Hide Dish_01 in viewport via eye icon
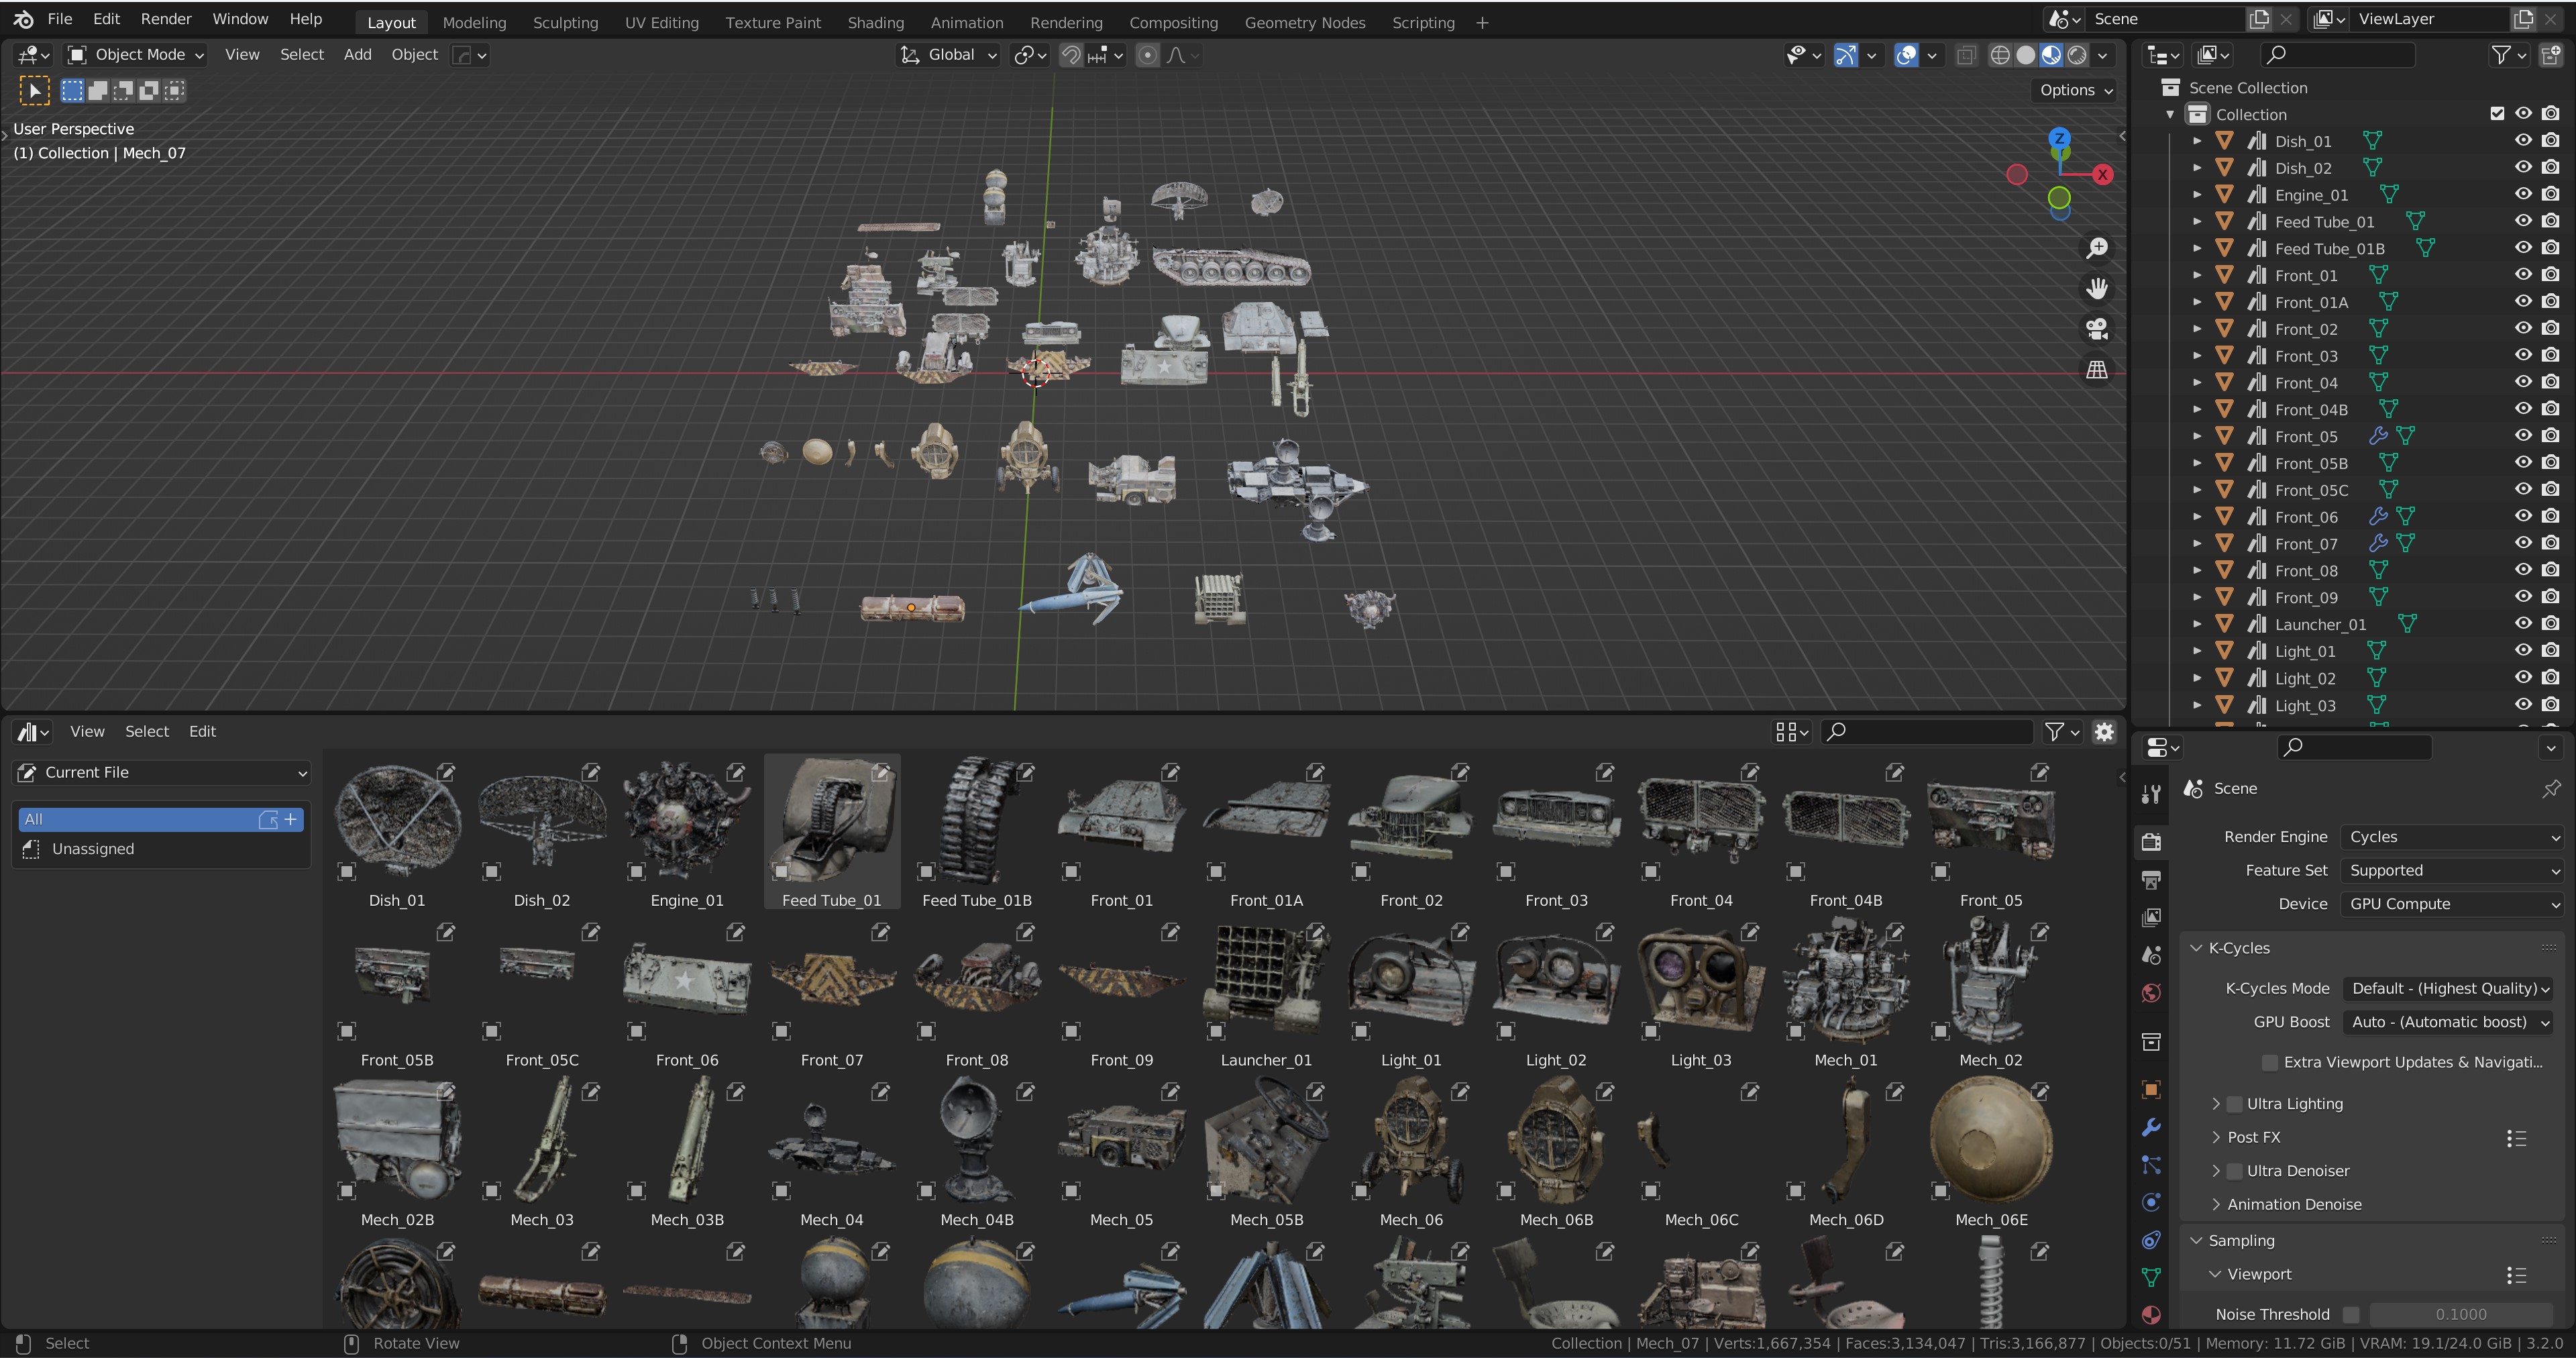This screenshot has width=2576, height=1358. (x=2523, y=141)
